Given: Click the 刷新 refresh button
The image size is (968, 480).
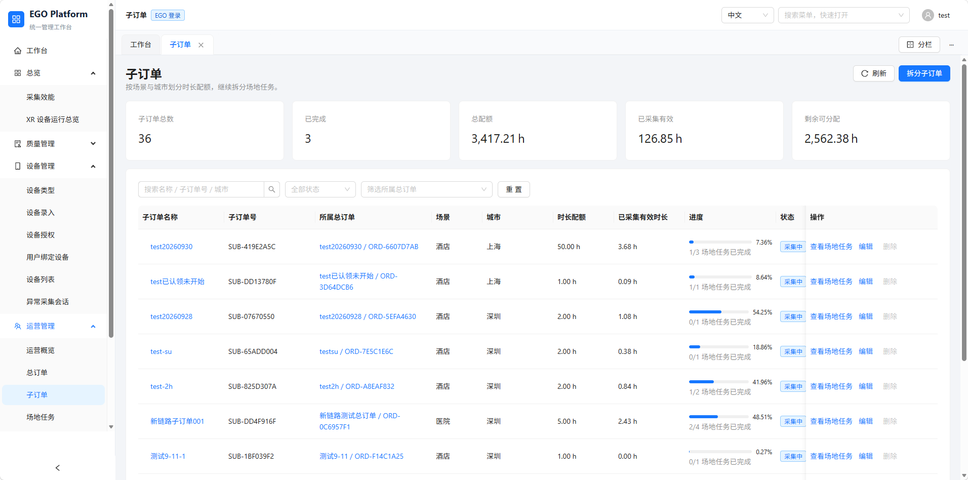Looking at the screenshot, I should (874, 73).
